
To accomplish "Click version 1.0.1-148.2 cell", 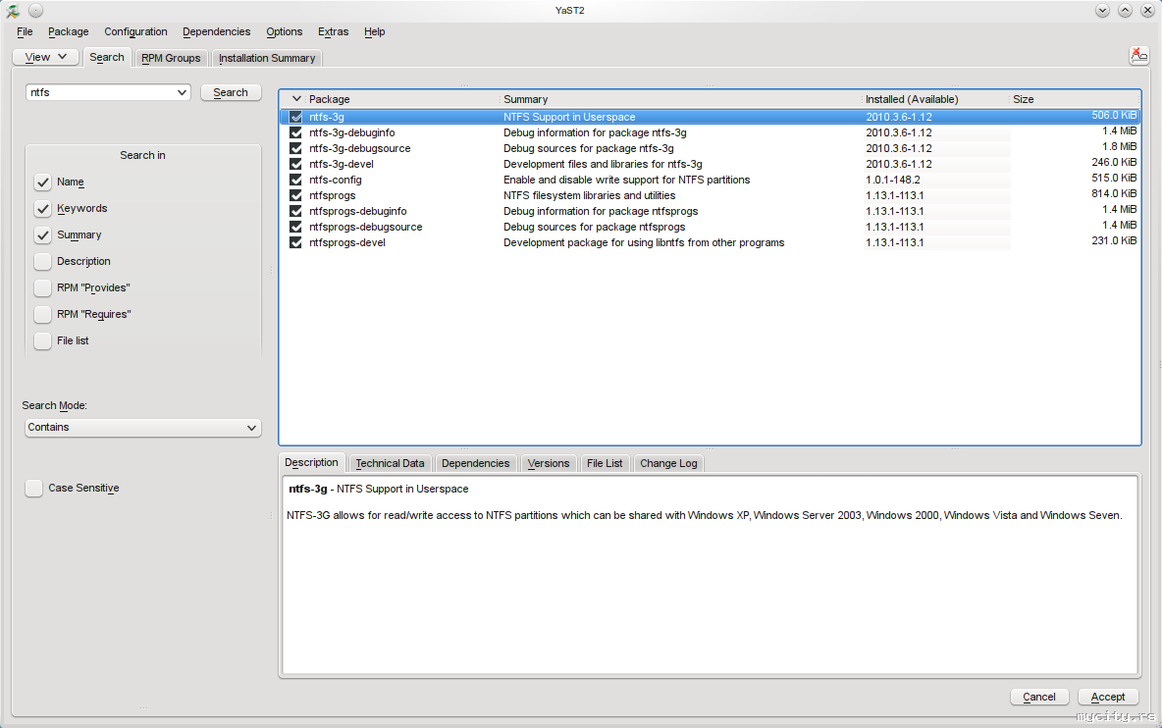I will click(893, 180).
